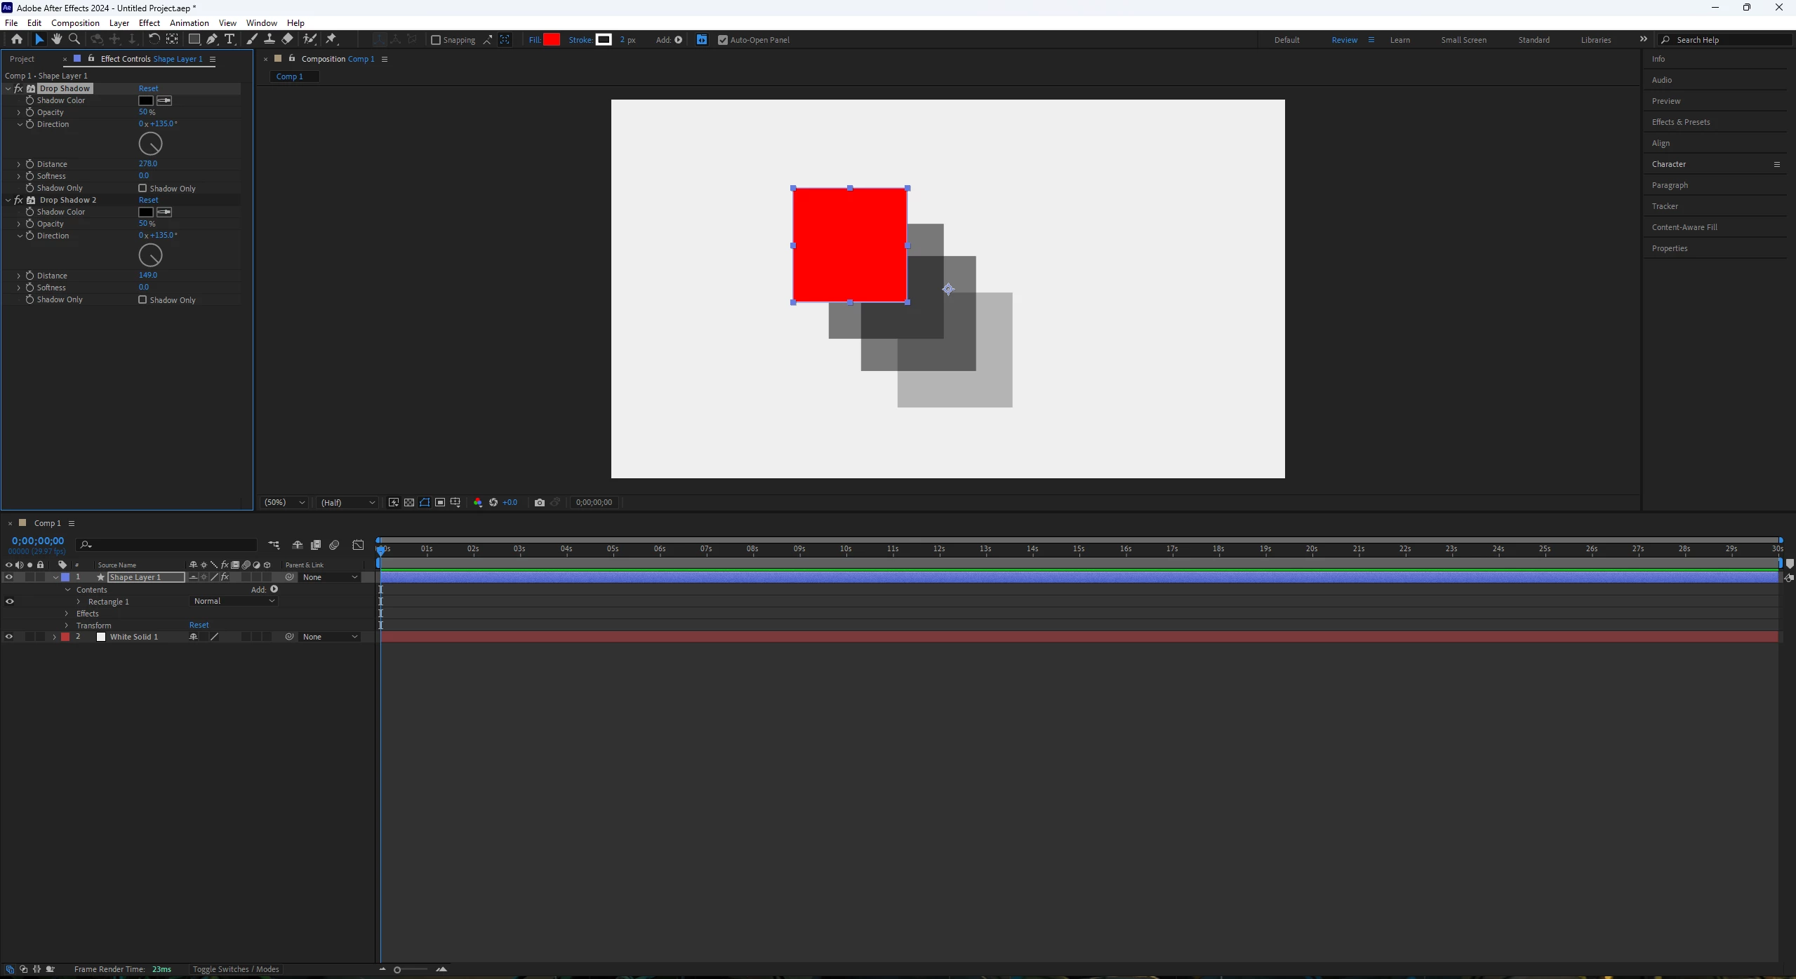Click the Search Help field
This screenshot has height=979, width=1796.
[1727, 40]
